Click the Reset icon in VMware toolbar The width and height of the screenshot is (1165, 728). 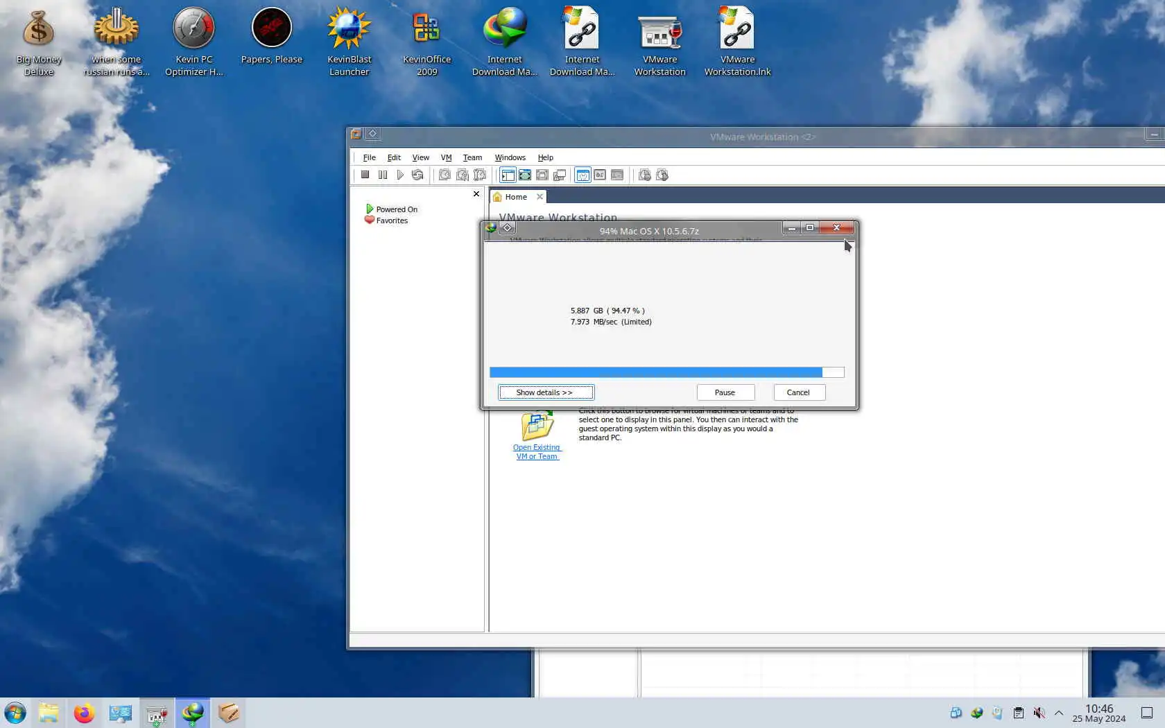point(417,175)
